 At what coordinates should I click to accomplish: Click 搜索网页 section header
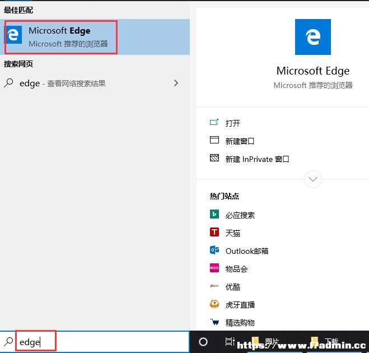[x=18, y=64]
